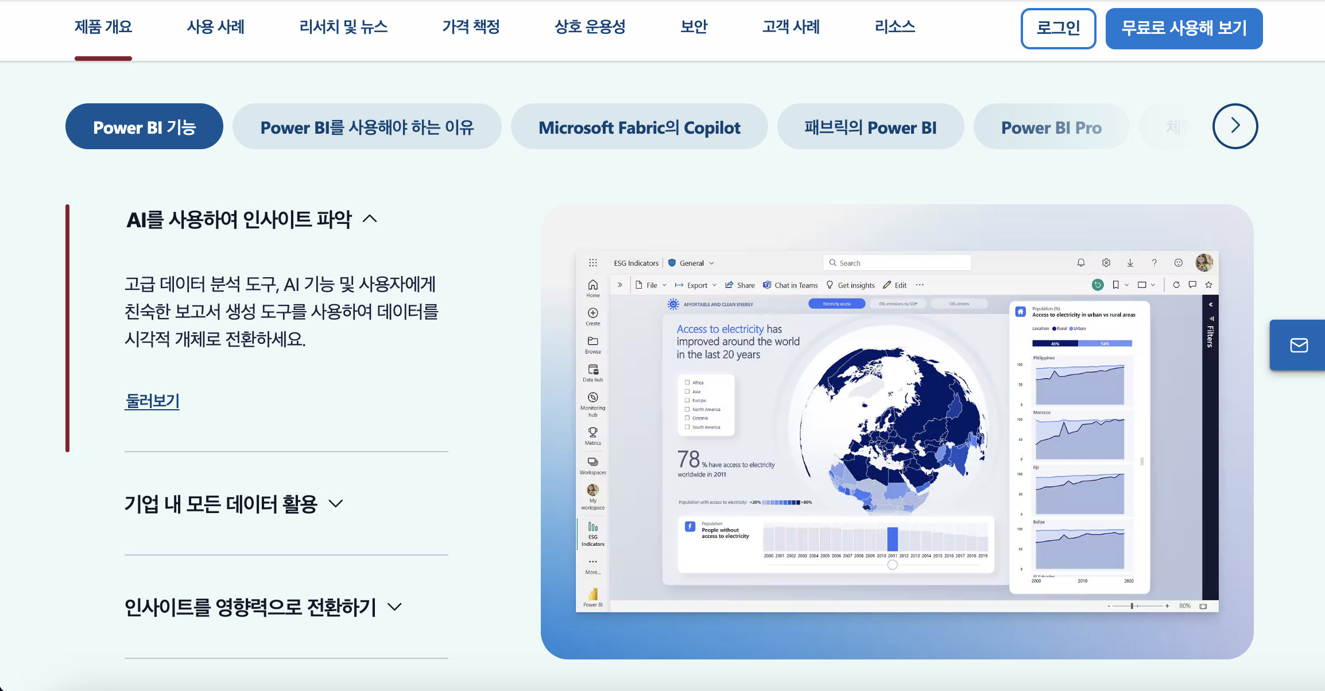Open the app launcher grid icon
The width and height of the screenshot is (1325, 691).
click(x=593, y=263)
